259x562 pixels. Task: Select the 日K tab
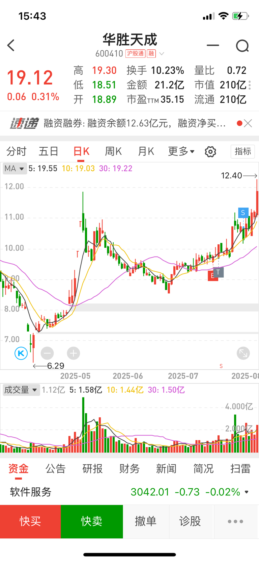coord(81,151)
